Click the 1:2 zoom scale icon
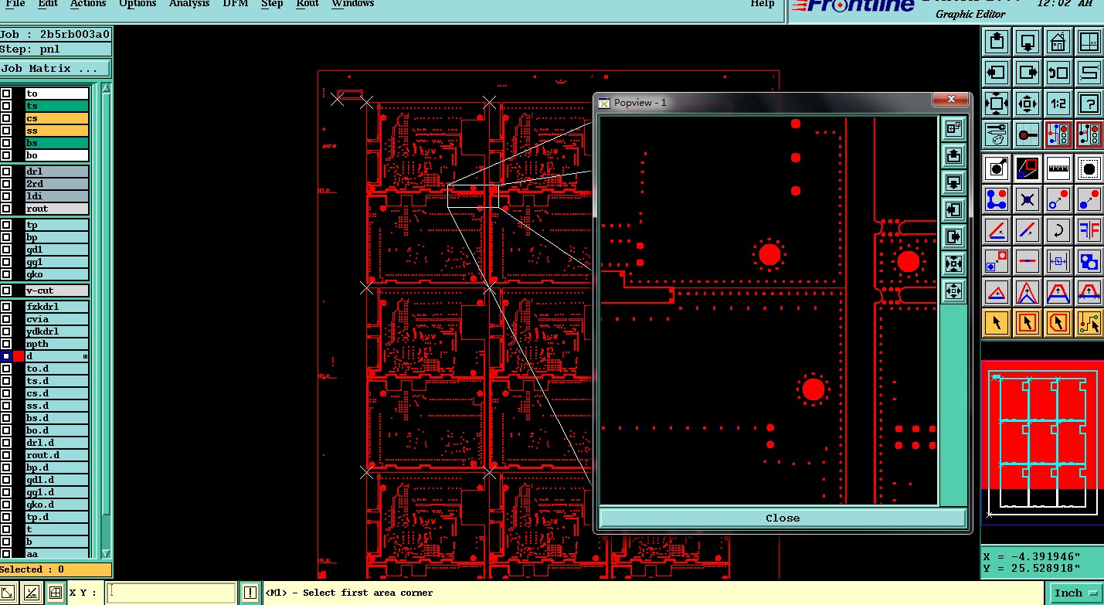Screen dimensions: 1104x605 [1058, 104]
